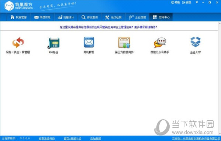Close the 筑巢魔方 window
Viewport: 221px width, 141px height.
[x=217, y=2]
